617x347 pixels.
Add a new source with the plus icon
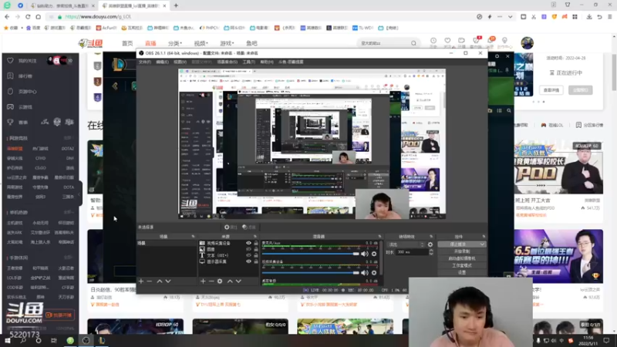coord(203,281)
